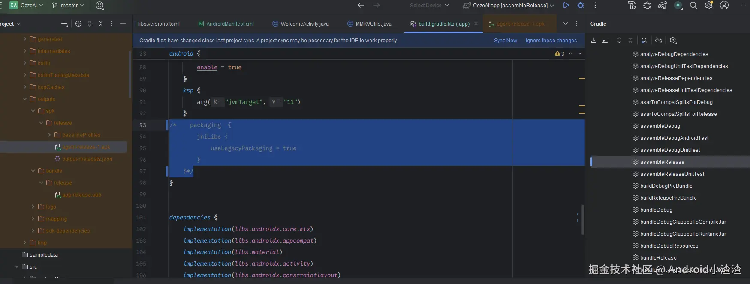Open the Select Device dropdown
Image resolution: width=750 pixels, height=284 pixels.
pos(429,5)
